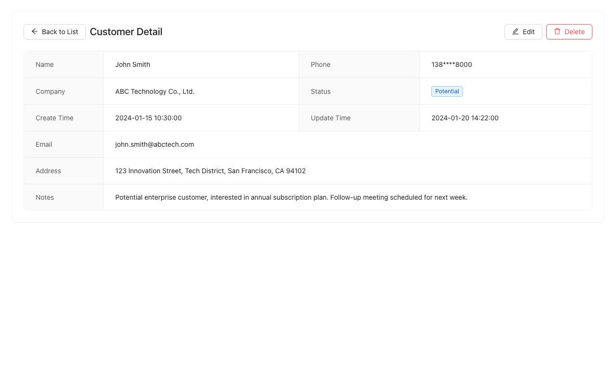Image resolution: width=616 pixels, height=385 pixels.
Task: Click the Customer Detail page title
Action: (x=126, y=32)
